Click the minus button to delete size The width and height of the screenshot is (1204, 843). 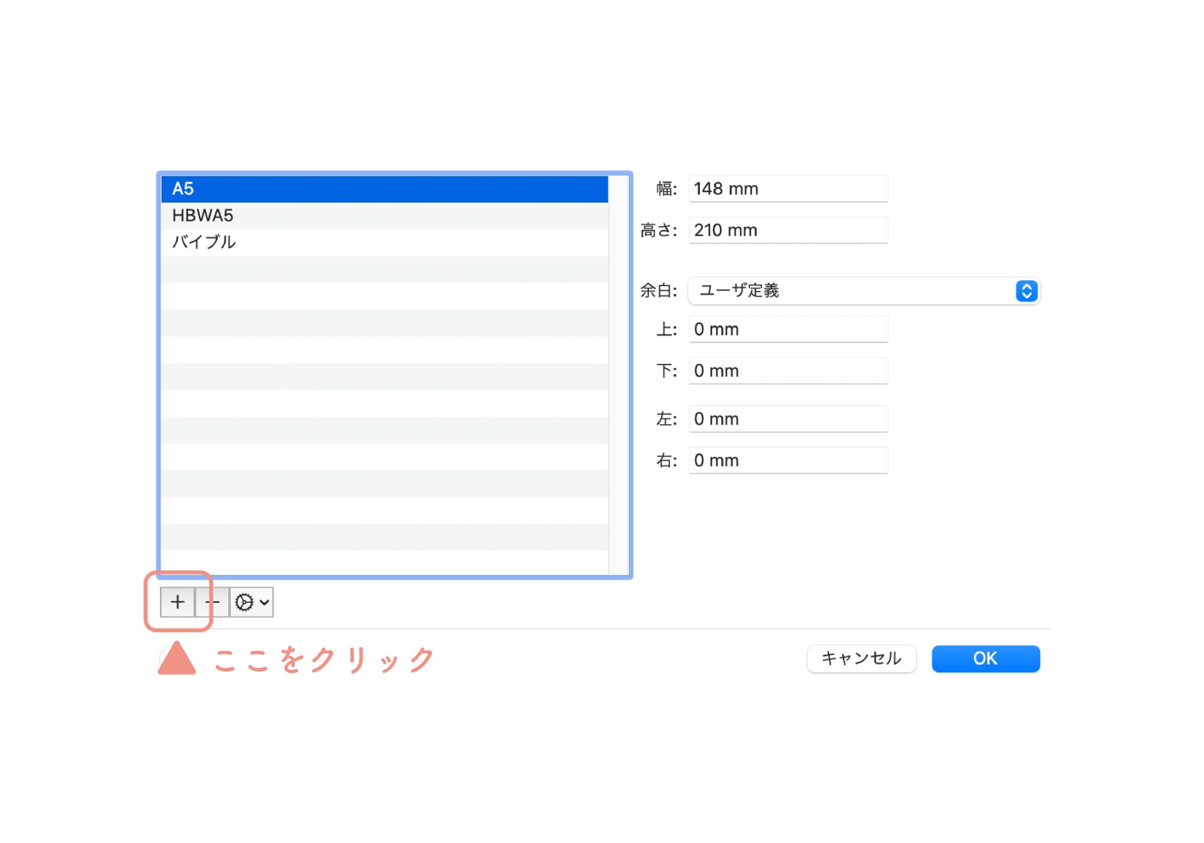click(213, 602)
